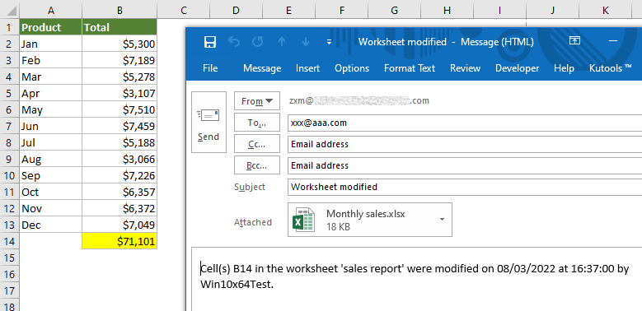This screenshot has height=311, width=642.
Task: Click the Product header cell
Action: point(51,27)
